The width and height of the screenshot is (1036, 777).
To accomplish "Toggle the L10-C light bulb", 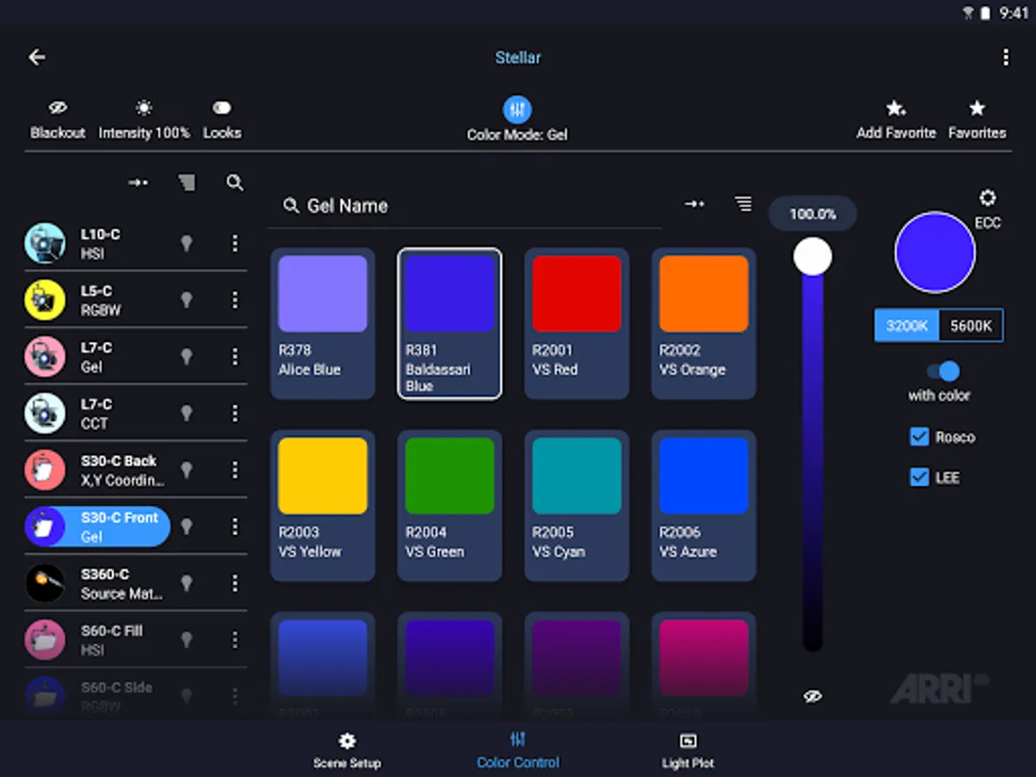I will tap(186, 243).
